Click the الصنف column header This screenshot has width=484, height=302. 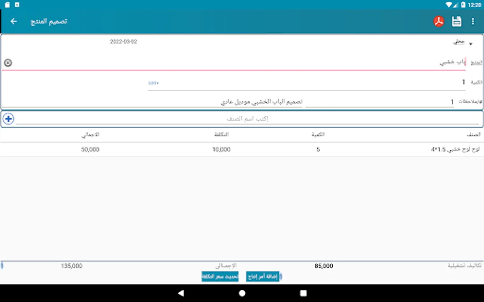click(474, 135)
